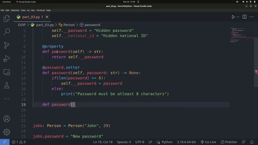The width and height of the screenshot is (258, 145).
Task: Open the Run menu
Action: [33, 10]
